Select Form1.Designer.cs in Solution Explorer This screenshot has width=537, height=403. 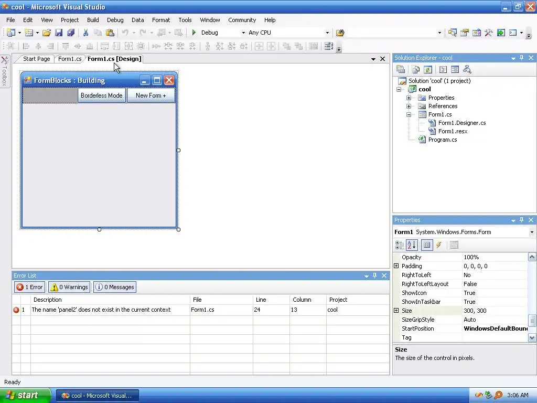coord(461,123)
